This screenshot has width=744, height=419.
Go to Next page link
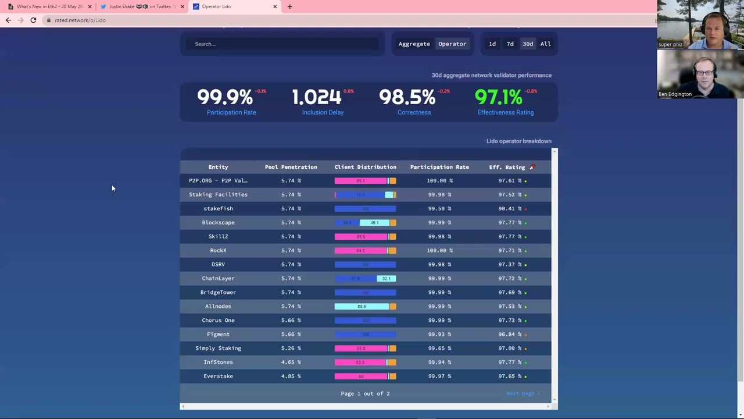click(x=523, y=393)
